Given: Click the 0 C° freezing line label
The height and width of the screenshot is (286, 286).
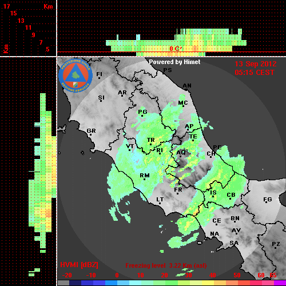Looking at the screenshot, I should tap(176, 49).
